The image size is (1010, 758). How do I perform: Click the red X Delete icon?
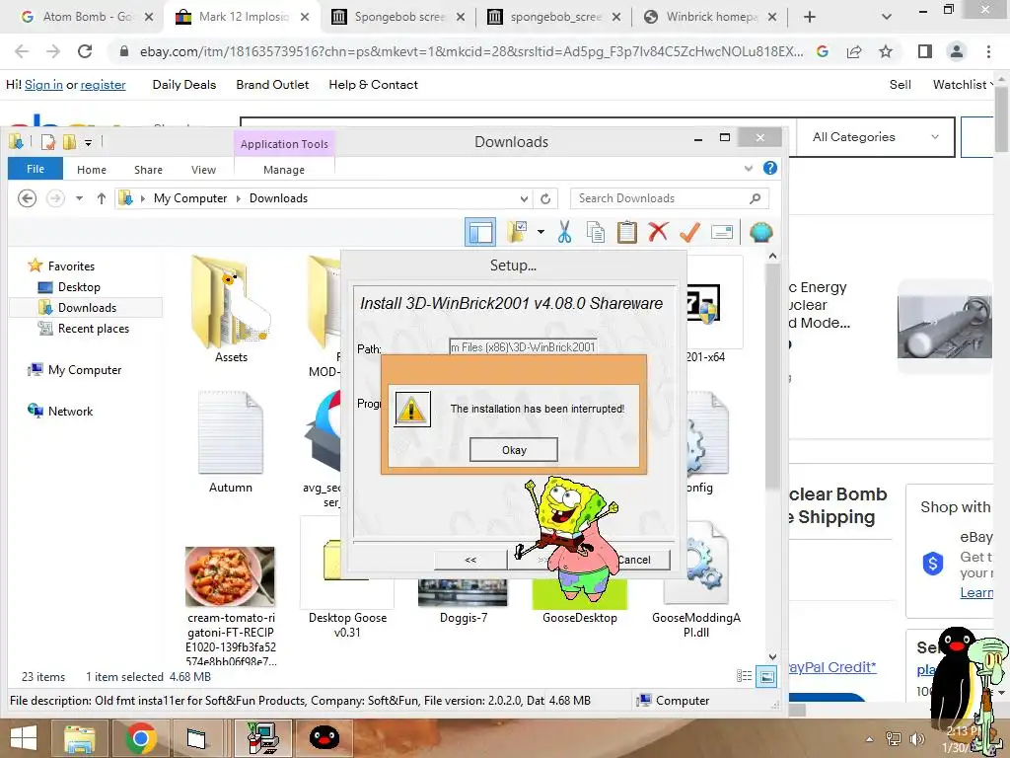point(658,232)
